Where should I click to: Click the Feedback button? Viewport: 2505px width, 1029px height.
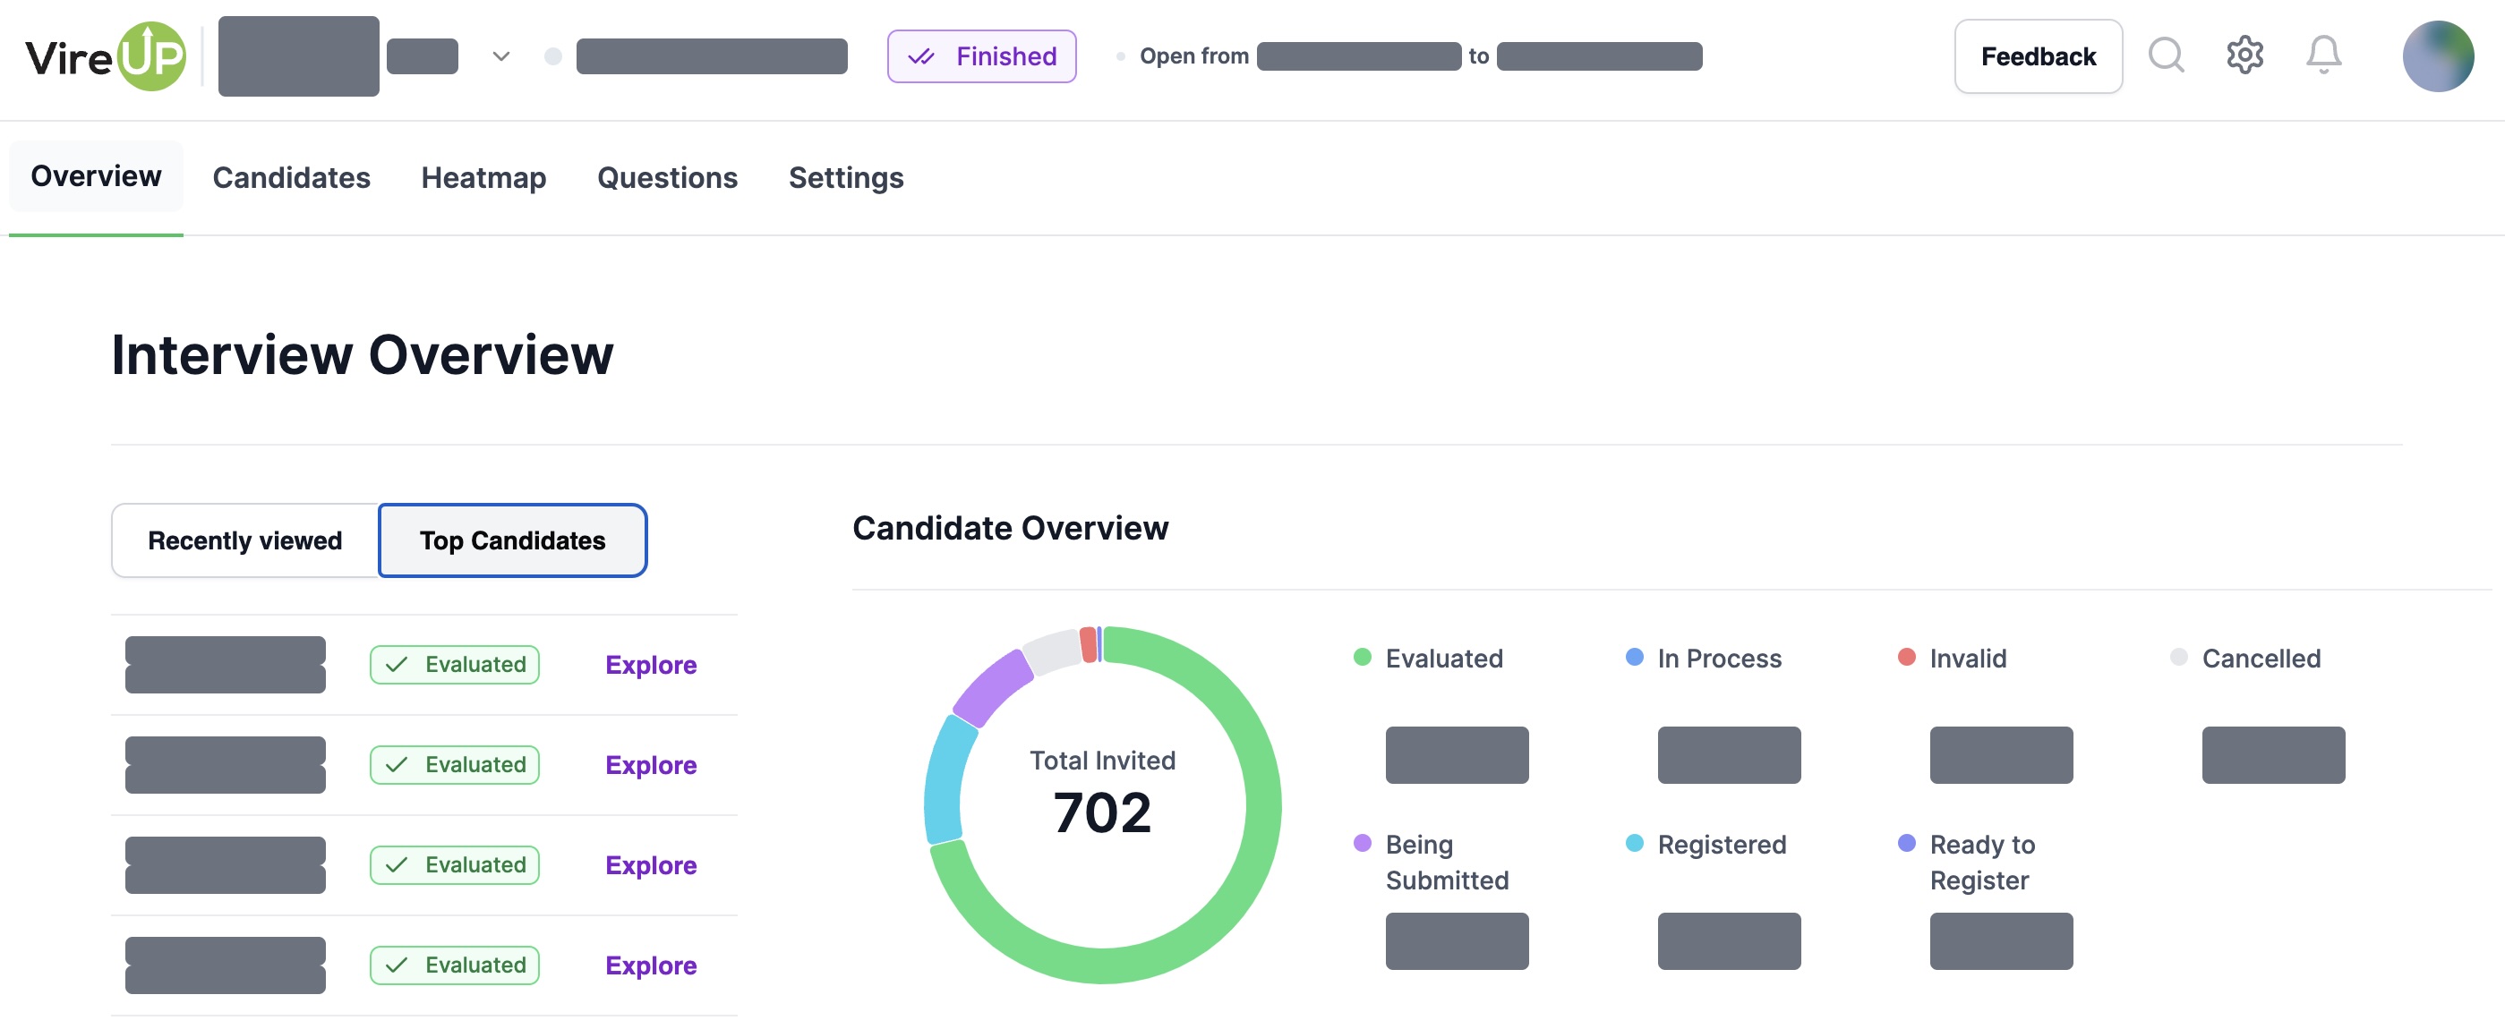tap(2038, 55)
